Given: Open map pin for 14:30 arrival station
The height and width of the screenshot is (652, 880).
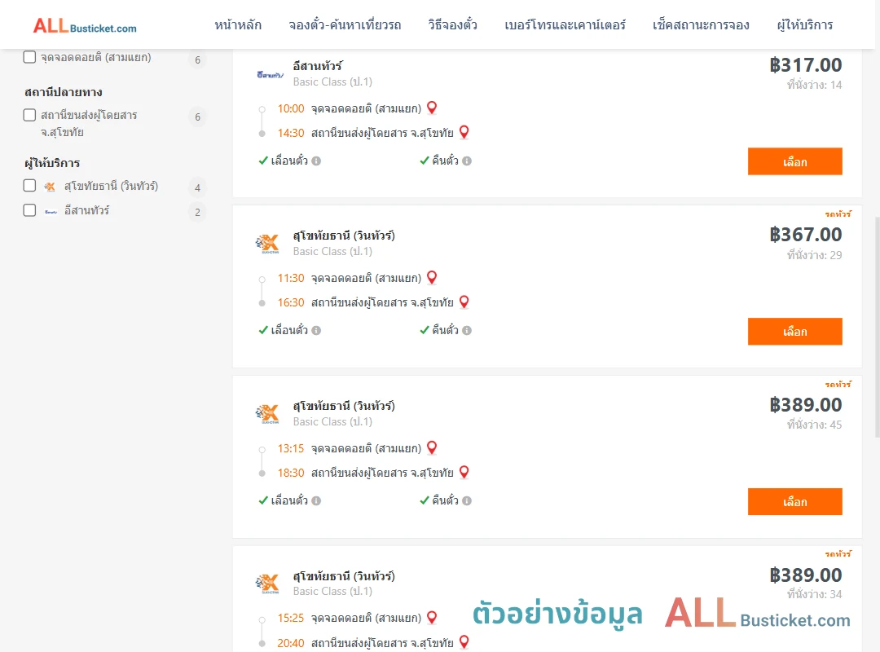Looking at the screenshot, I should point(464,132).
